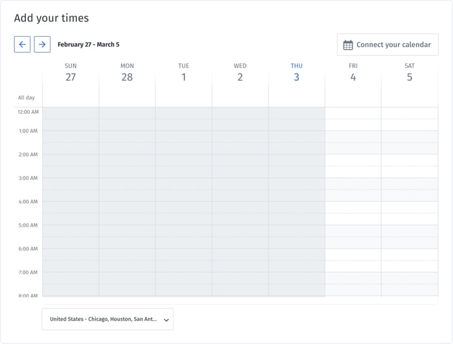Add 6:00 AM slot on Friday

353,261
